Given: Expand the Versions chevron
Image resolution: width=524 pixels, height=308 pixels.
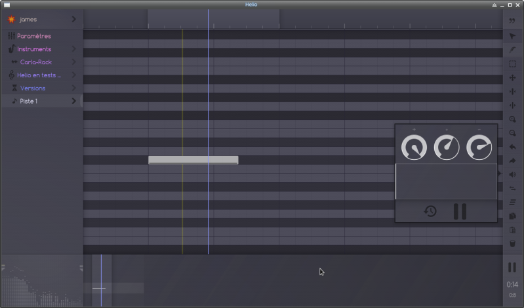Looking at the screenshot, I should click(74, 88).
